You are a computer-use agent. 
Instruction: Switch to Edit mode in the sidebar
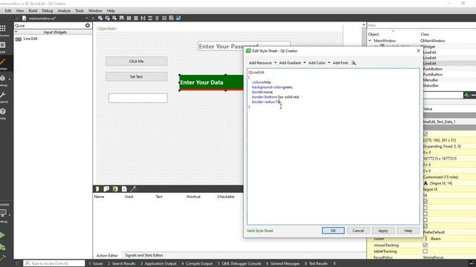pos(3,47)
